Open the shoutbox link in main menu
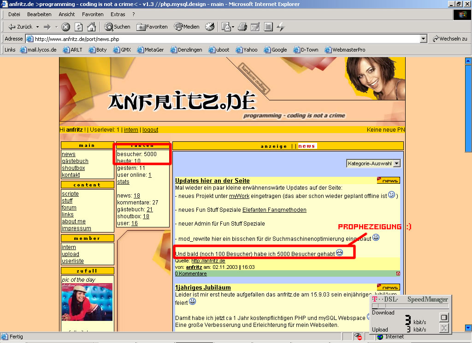The height and width of the screenshot is (343, 472). point(73,168)
